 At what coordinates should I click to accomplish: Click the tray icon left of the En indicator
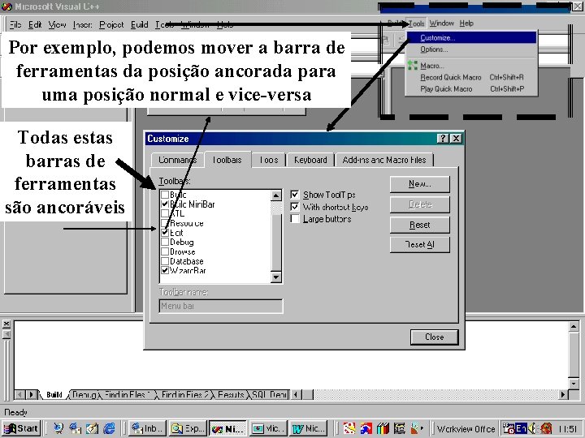tap(509, 428)
